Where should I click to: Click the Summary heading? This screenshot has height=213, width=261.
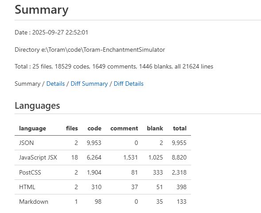(42, 10)
